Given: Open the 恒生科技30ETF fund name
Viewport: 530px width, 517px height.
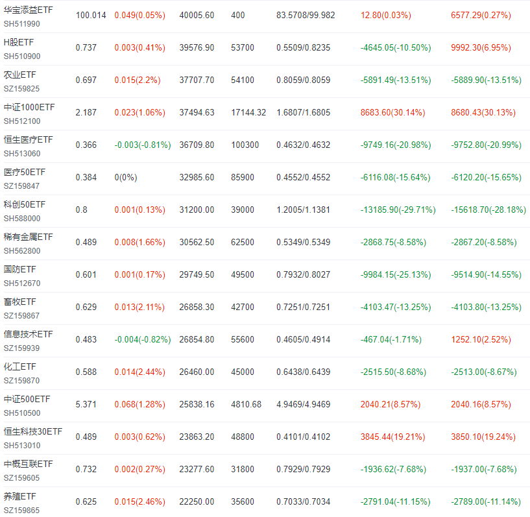Looking at the screenshot, I should pos(33,432).
